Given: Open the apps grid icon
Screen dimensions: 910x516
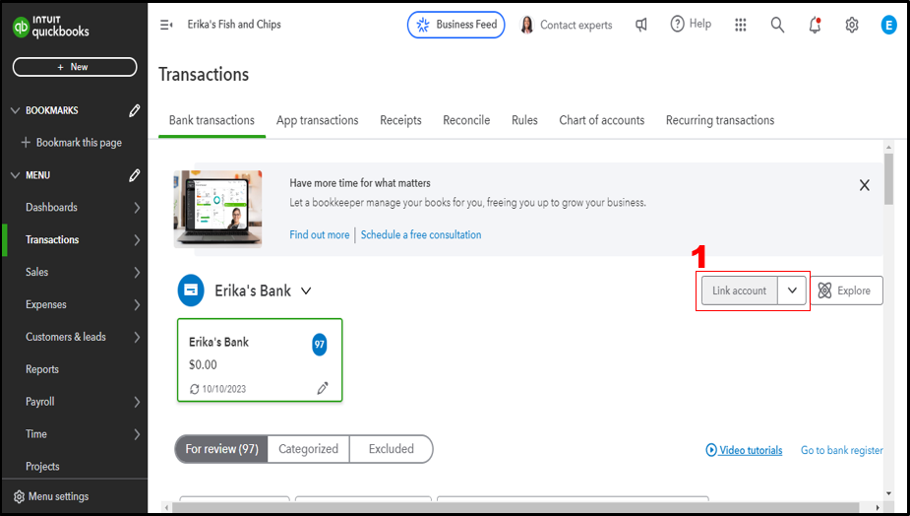Looking at the screenshot, I should pos(740,25).
